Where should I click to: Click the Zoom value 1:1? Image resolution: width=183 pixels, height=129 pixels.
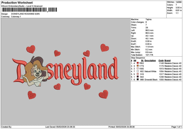coord(177,13)
